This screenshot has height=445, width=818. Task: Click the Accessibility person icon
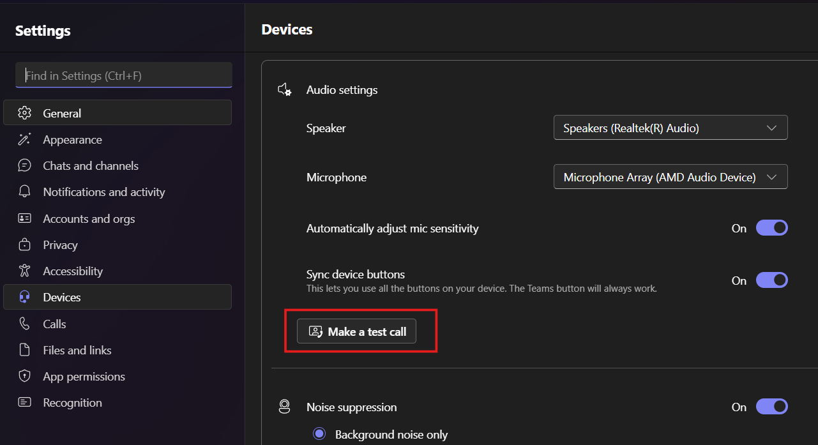[25, 271]
